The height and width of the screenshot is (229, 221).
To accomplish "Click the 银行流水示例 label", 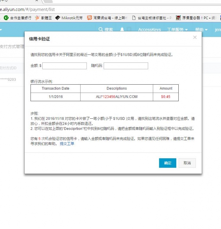I will pos(41,82).
